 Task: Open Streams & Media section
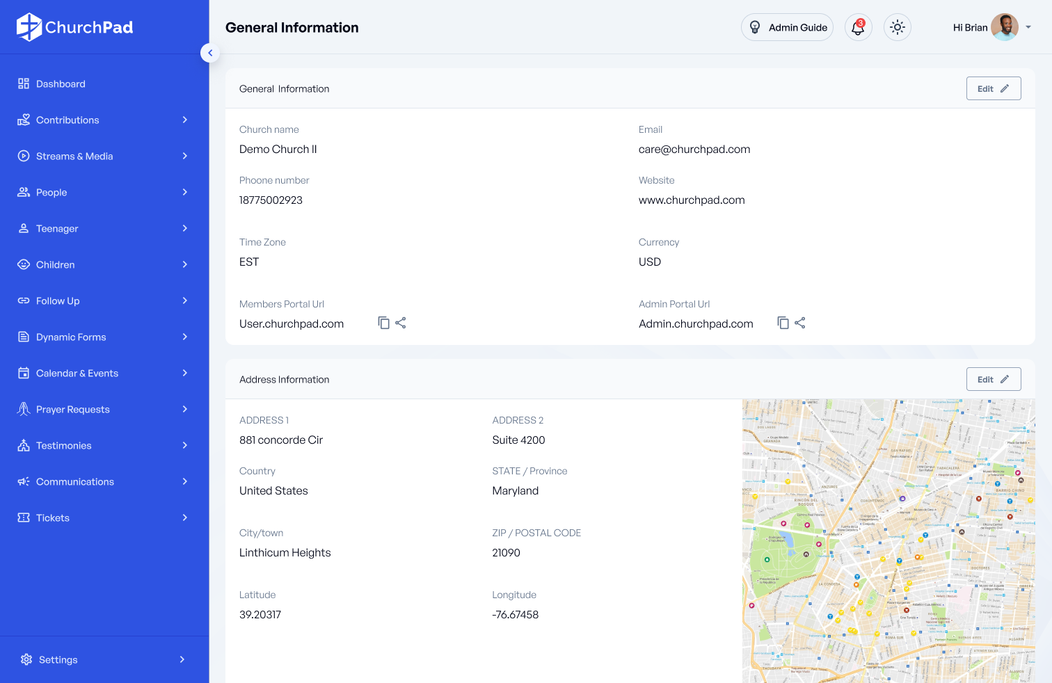pos(74,156)
